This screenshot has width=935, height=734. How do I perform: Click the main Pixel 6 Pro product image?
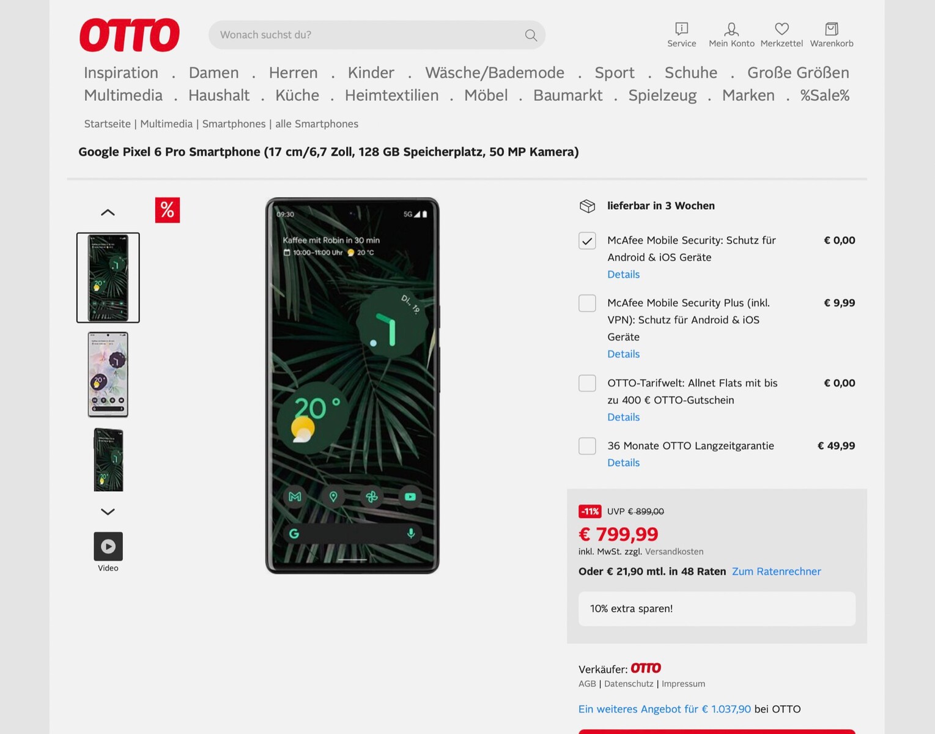(352, 386)
